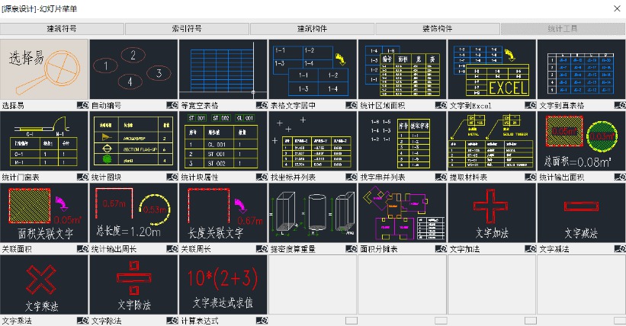626x326 pixels.
Task: Click small icon beside 统计门窗表 label
Action: [82, 177]
